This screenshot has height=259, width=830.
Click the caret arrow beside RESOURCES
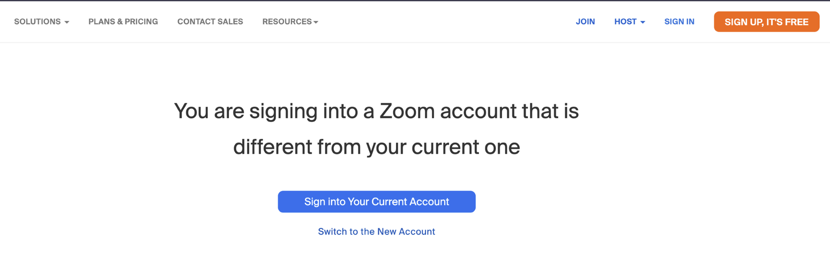(316, 22)
